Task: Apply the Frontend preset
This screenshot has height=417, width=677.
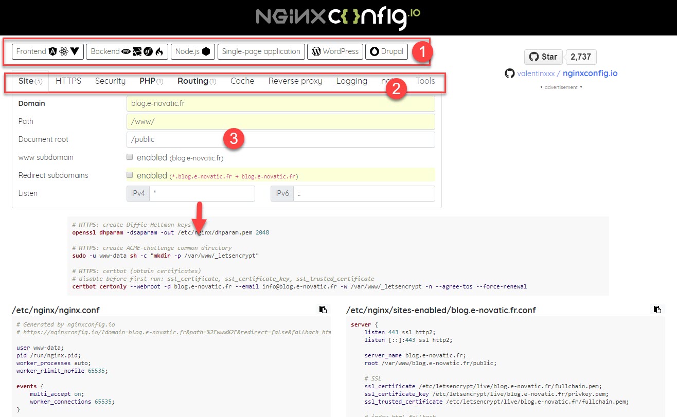Action: pyautogui.click(x=47, y=51)
